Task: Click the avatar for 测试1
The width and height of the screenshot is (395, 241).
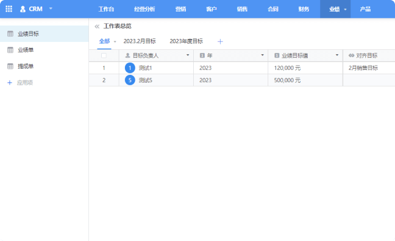Action: point(130,68)
